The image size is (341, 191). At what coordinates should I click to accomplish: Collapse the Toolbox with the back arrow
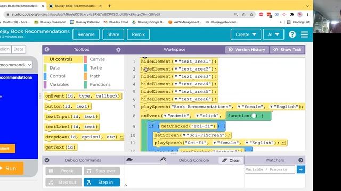pos(47,49)
